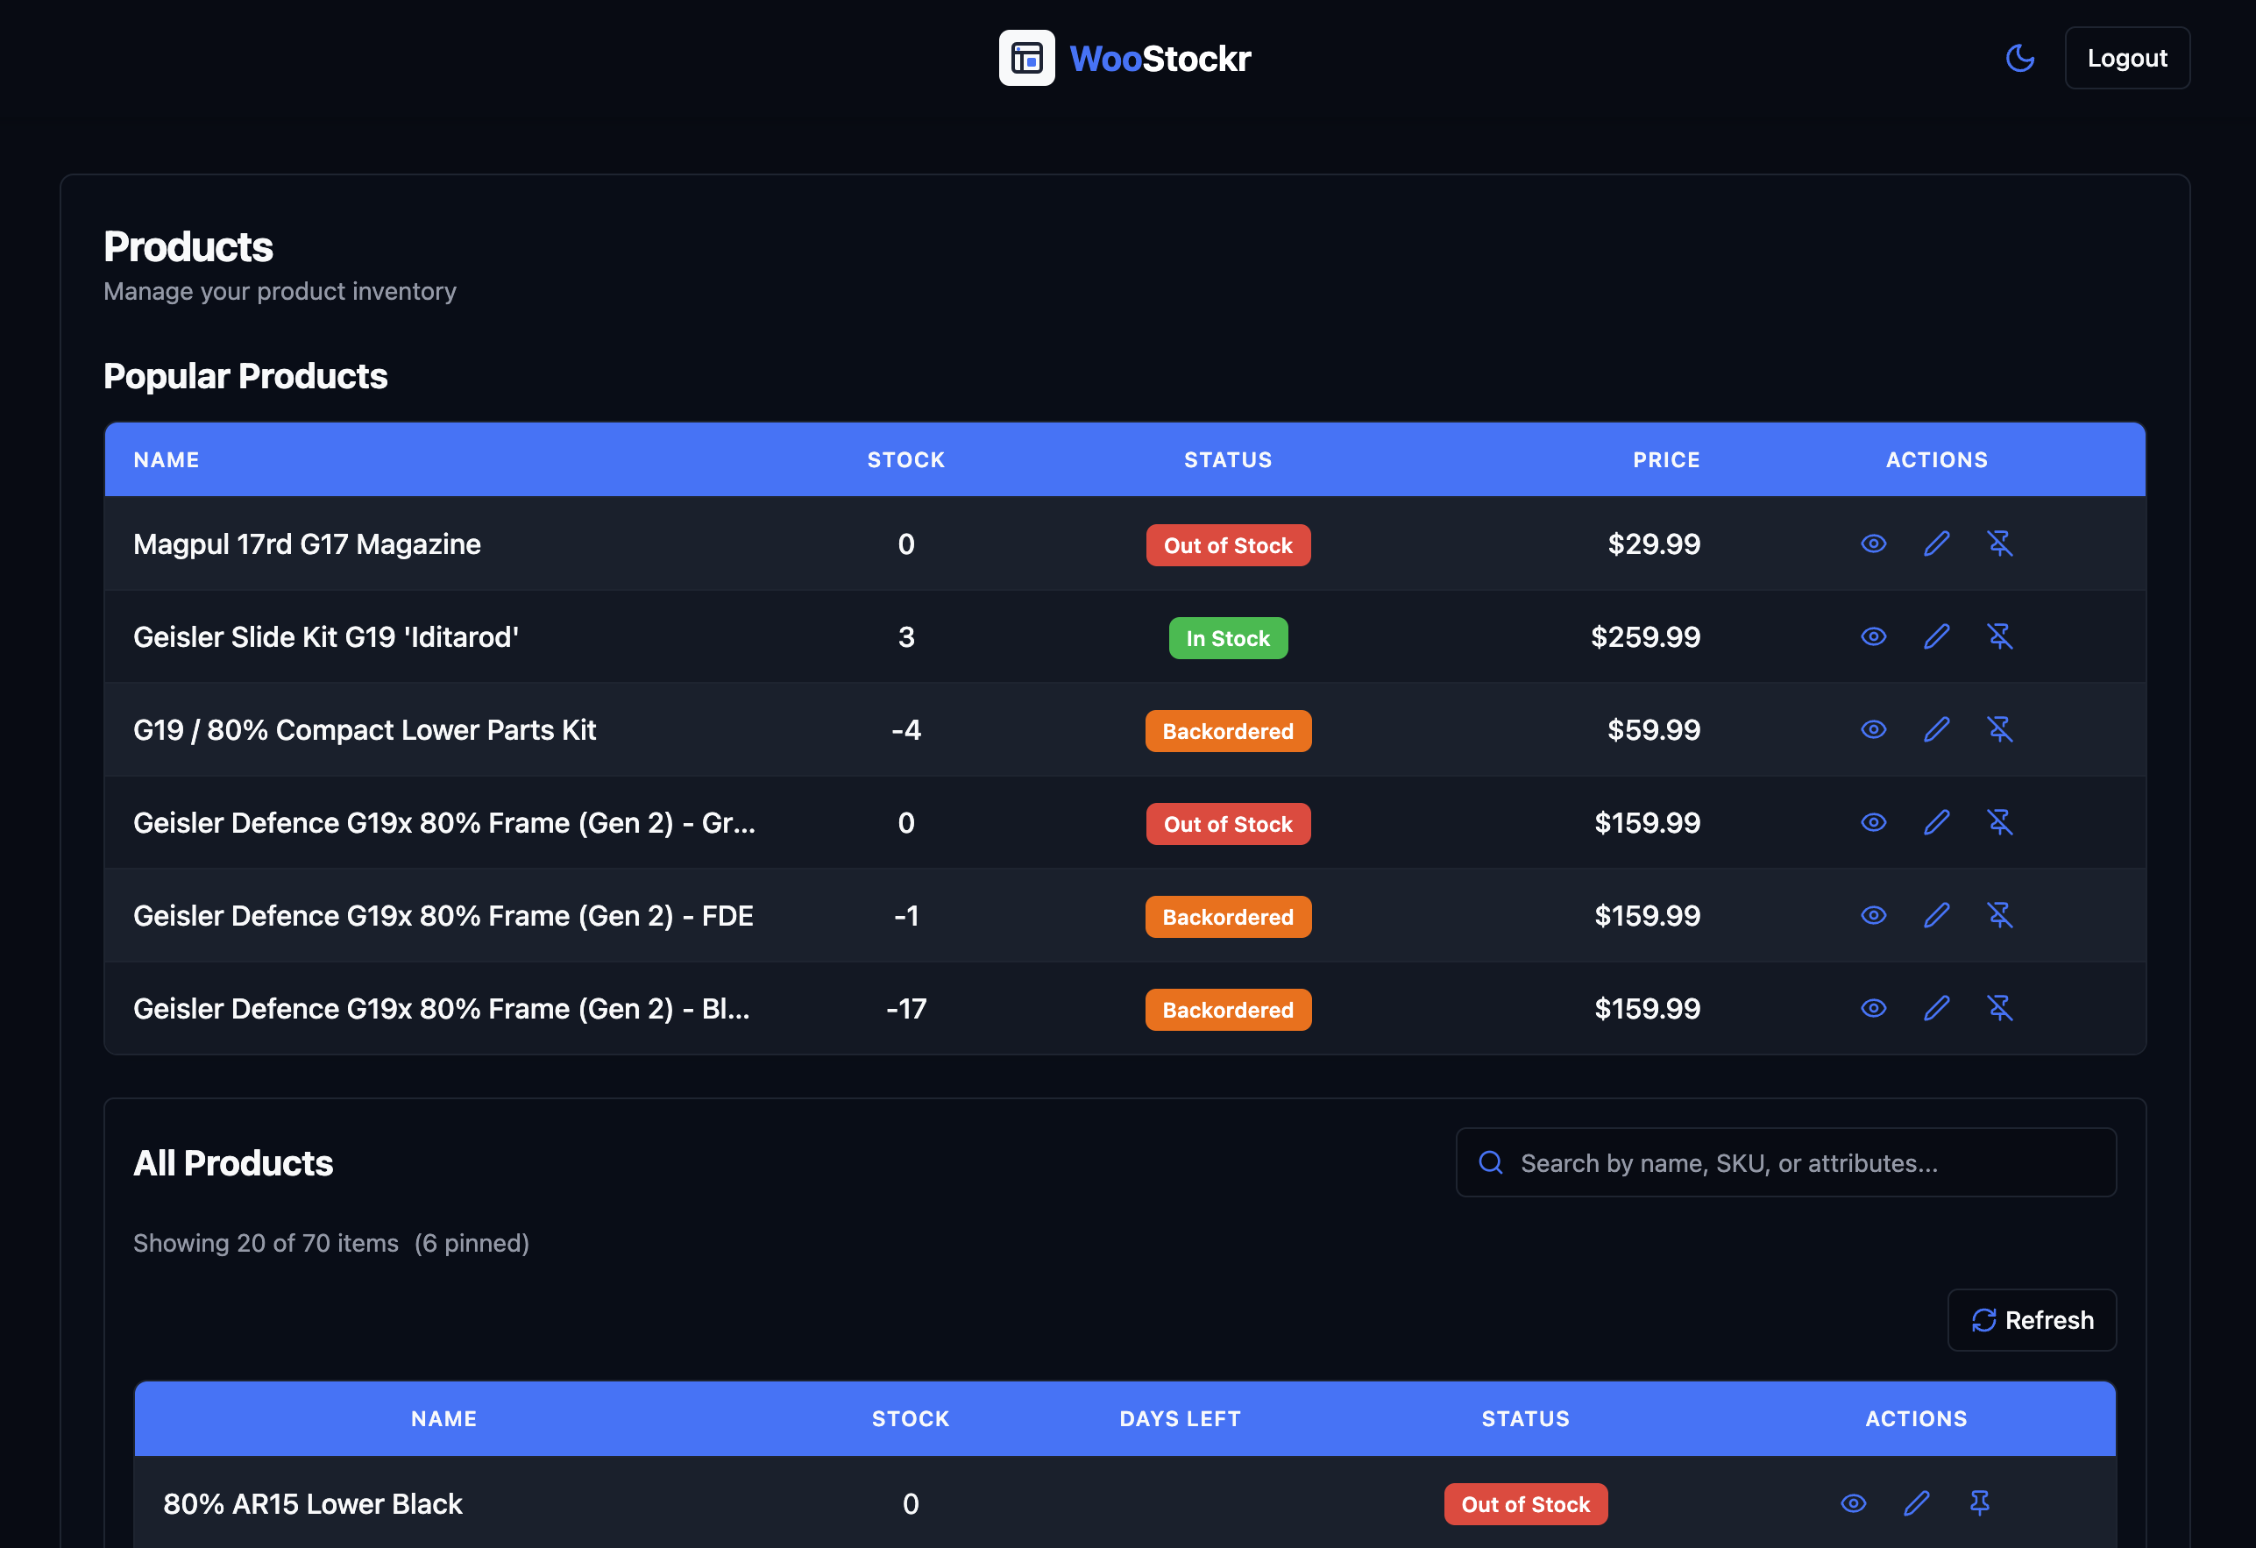The image size is (2256, 1548).
Task: Click the -4 stock value
Action: (x=905, y=730)
